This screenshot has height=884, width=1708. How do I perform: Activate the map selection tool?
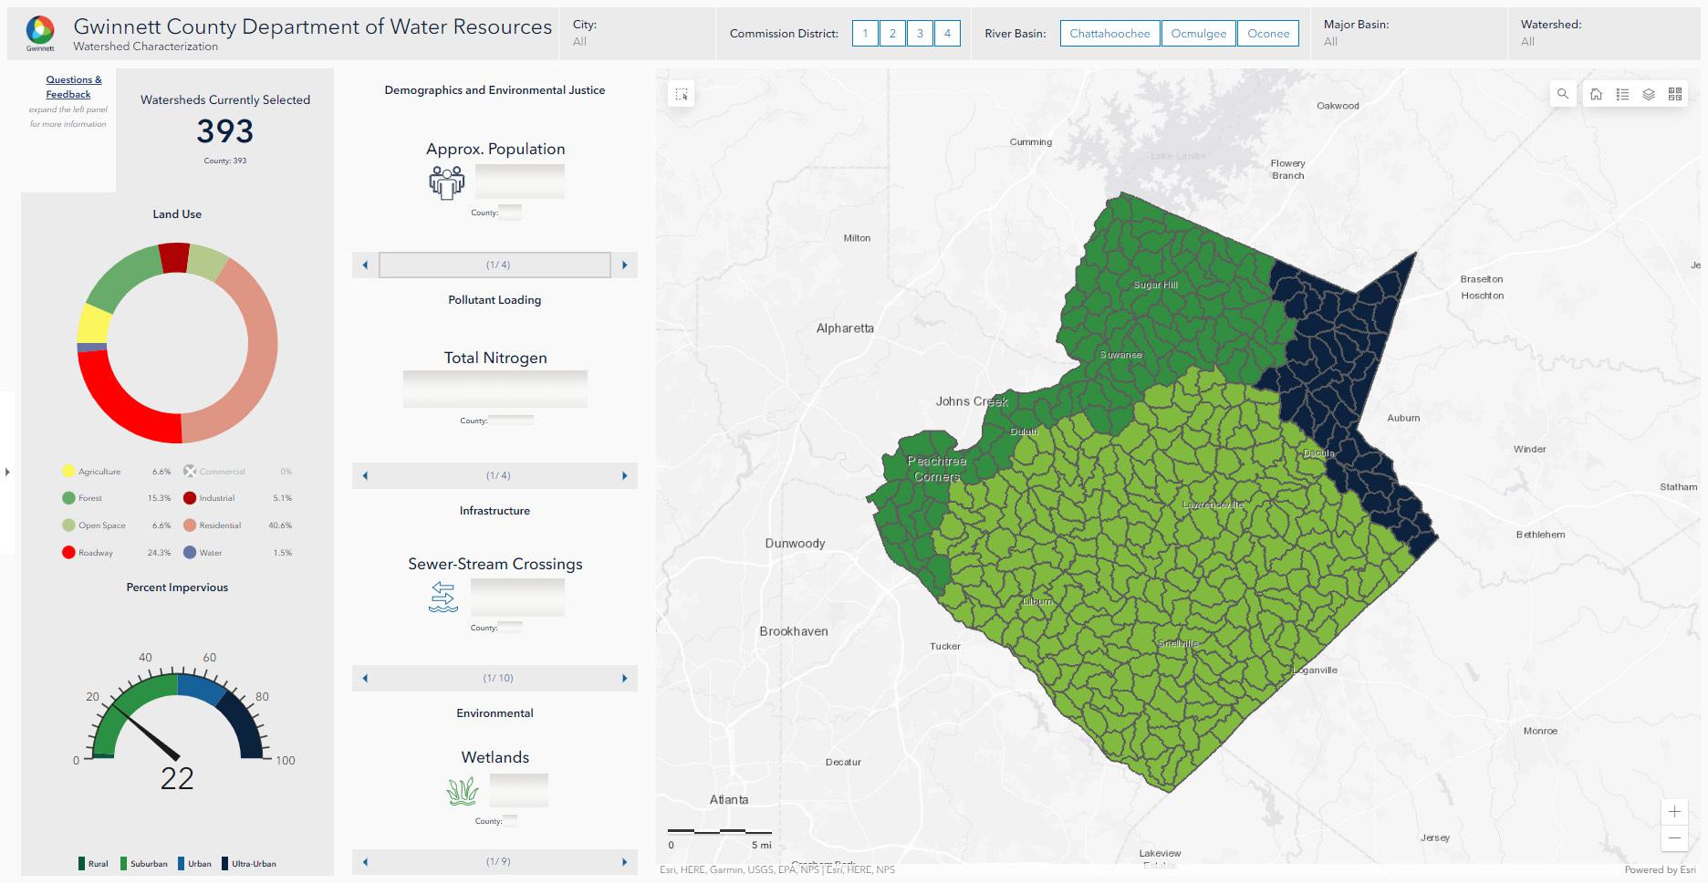click(x=682, y=94)
